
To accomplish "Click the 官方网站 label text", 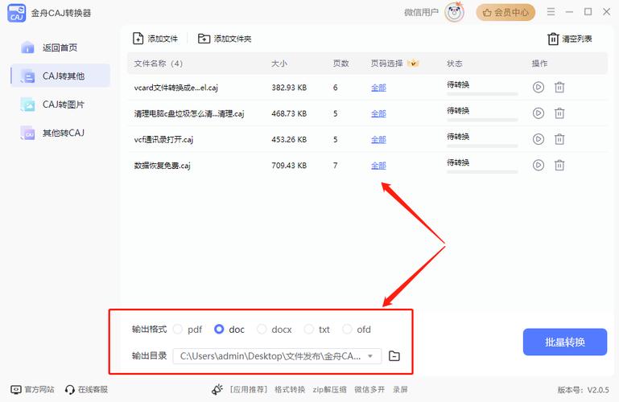I will coord(39,389).
